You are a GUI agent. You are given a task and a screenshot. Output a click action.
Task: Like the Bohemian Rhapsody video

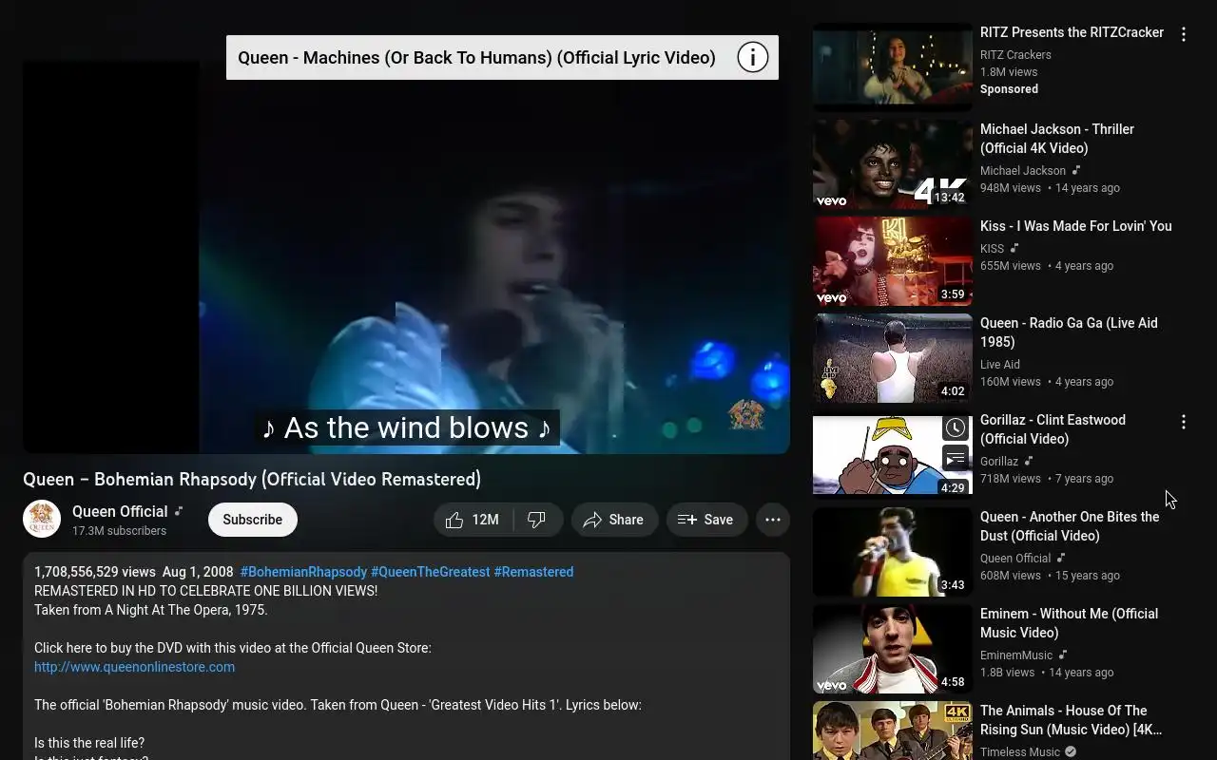tap(473, 520)
